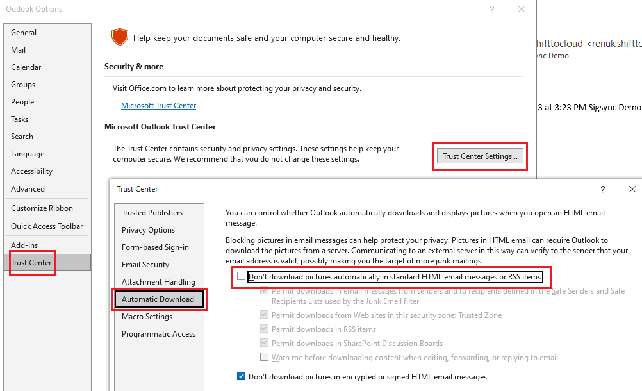This screenshot has width=642, height=391.
Task: Click the Outlook Options help question mark icon
Action: [x=492, y=9]
